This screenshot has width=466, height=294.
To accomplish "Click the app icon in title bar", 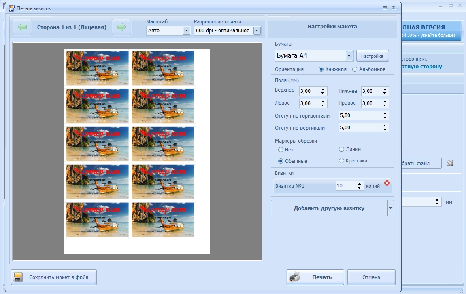I will tap(11, 8).
